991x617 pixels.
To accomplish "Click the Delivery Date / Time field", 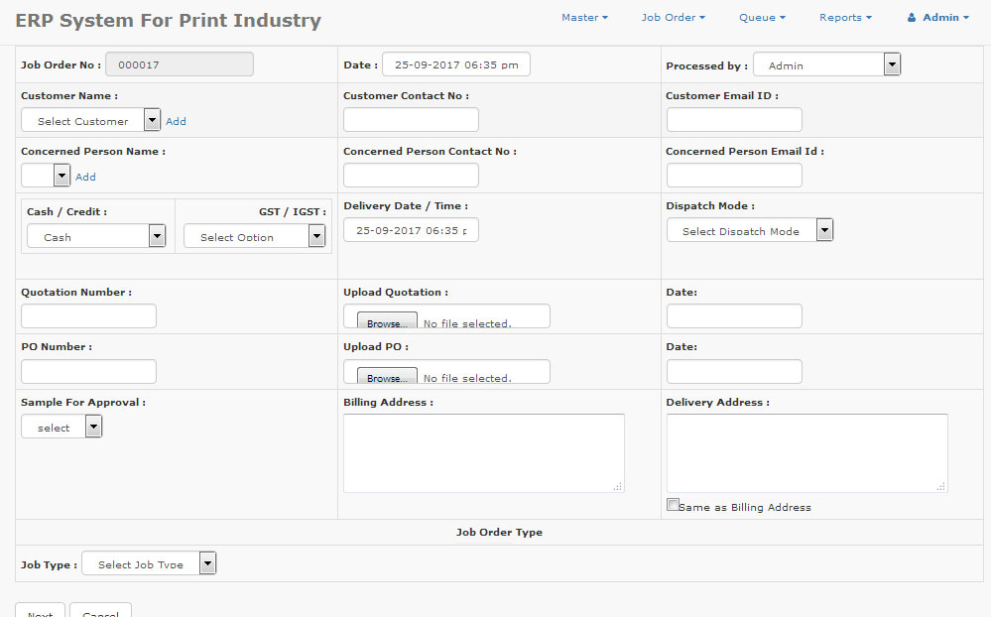I will pyautogui.click(x=411, y=230).
